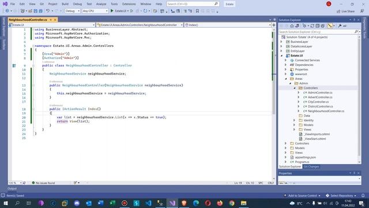Switch to the Solution Explorer tab
Image resolution: width=369 pixels, height=208 pixels.
click(x=290, y=166)
